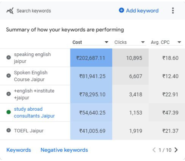
Task: Click the Search keywords chart icon
Action: point(10,11)
